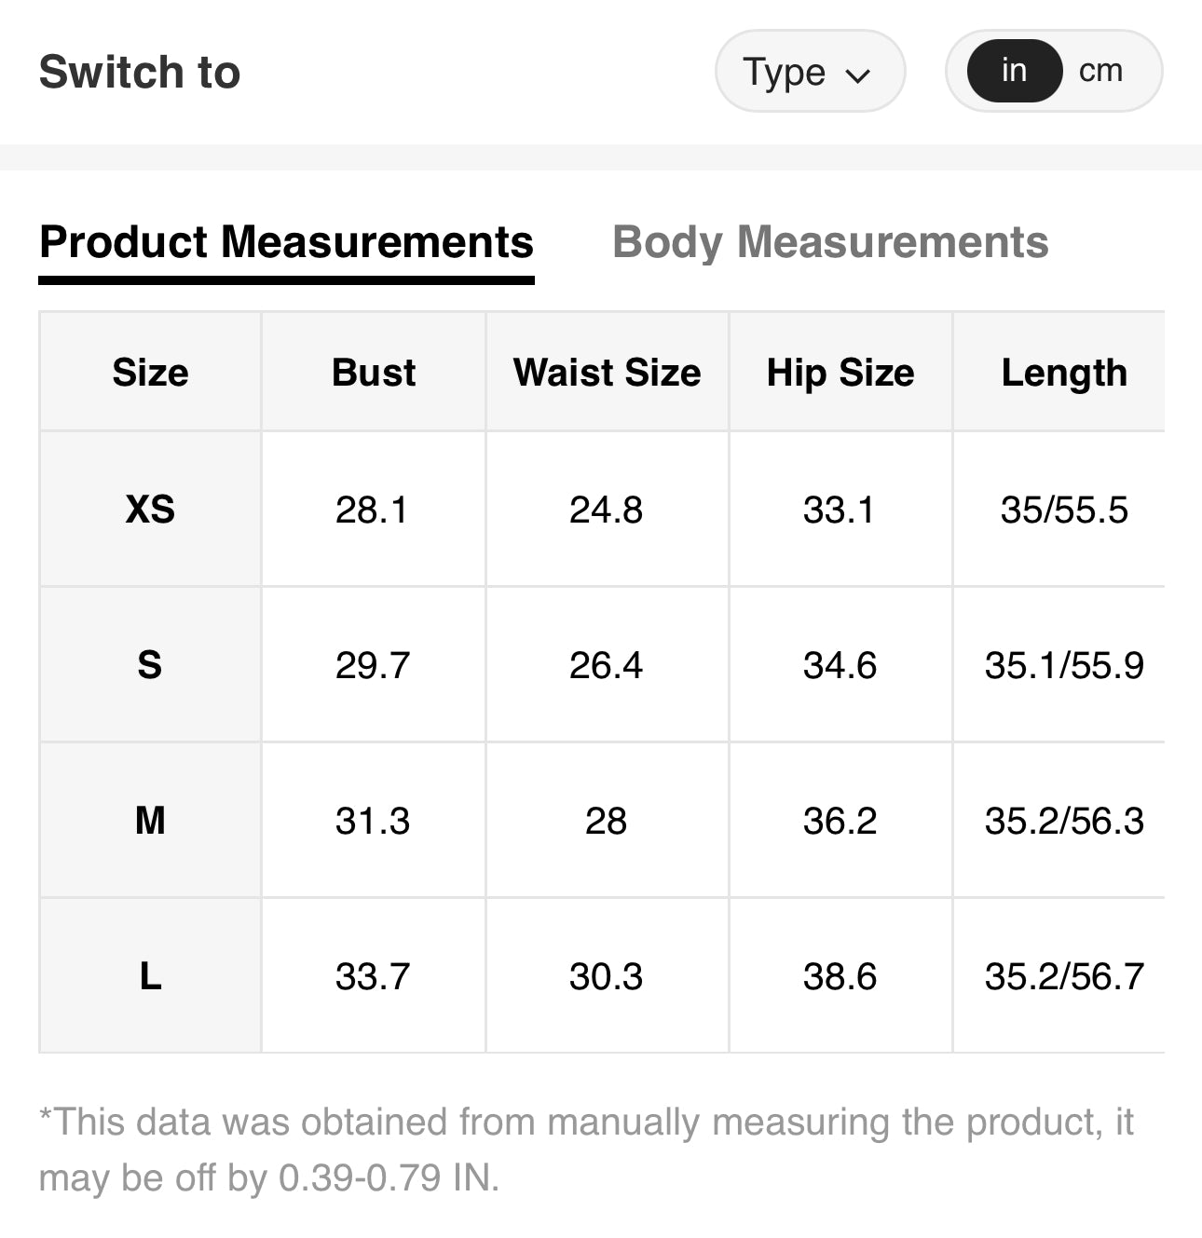Click the Size column header
The height and width of the screenshot is (1238, 1202).
pyautogui.click(x=150, y=373)
